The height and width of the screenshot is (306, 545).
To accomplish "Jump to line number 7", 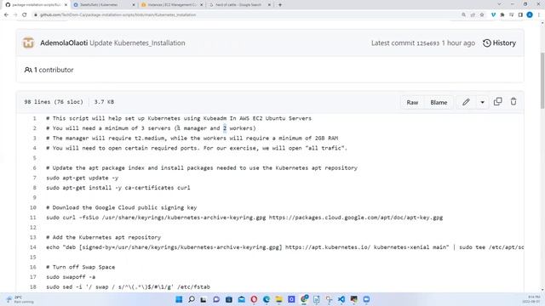I will (34, 178).
